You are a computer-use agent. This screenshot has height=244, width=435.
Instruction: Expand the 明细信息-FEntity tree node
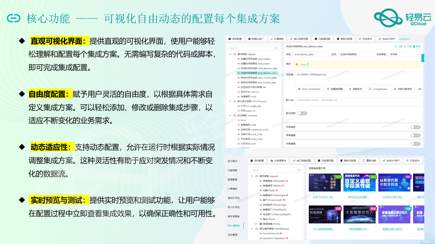(x=256, y=224)
